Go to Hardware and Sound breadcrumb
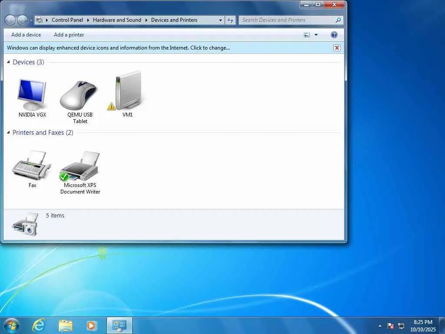 tap(117, 20)
